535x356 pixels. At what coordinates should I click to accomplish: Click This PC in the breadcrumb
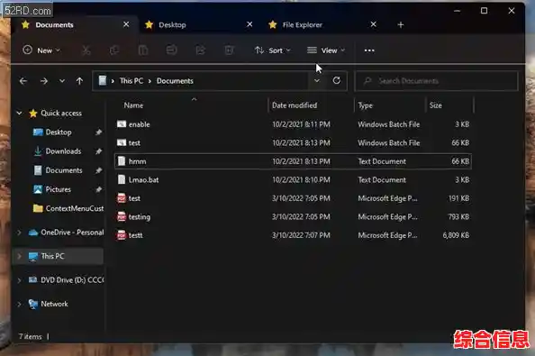click(131, 81)
